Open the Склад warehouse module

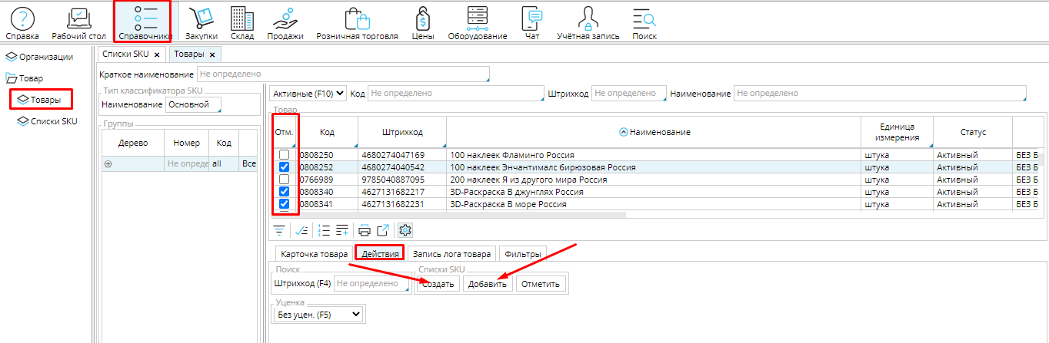click(x=242, y=22)
